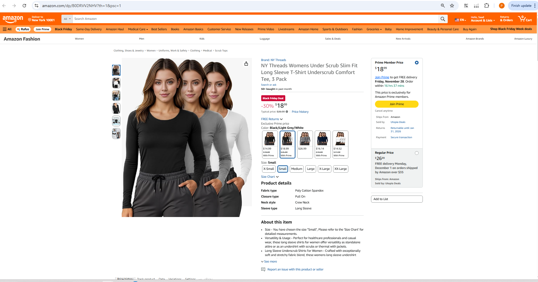Click the yellow Join Prime button
This screenshot has height=282, width=538.
tap(396, 104)
